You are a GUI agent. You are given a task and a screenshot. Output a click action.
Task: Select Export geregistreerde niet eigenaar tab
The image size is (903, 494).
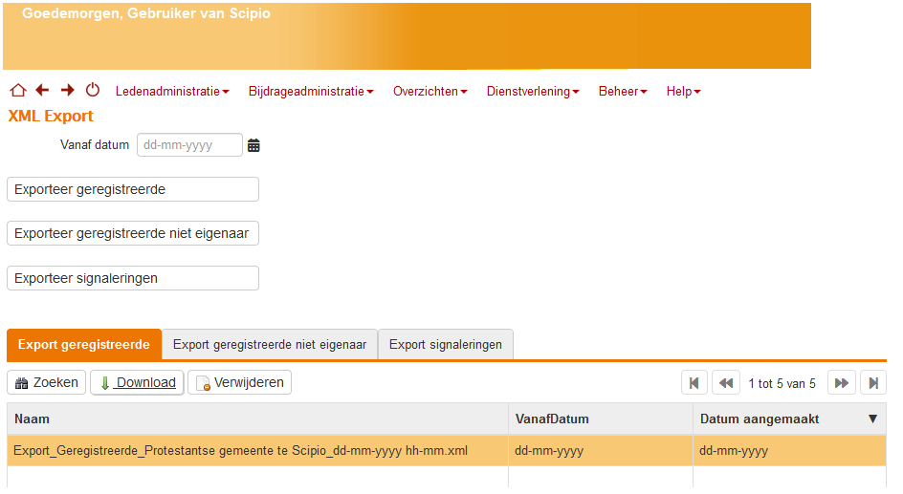point(270,345)
